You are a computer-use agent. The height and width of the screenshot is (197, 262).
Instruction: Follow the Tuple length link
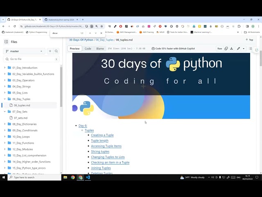click(99, 140)
